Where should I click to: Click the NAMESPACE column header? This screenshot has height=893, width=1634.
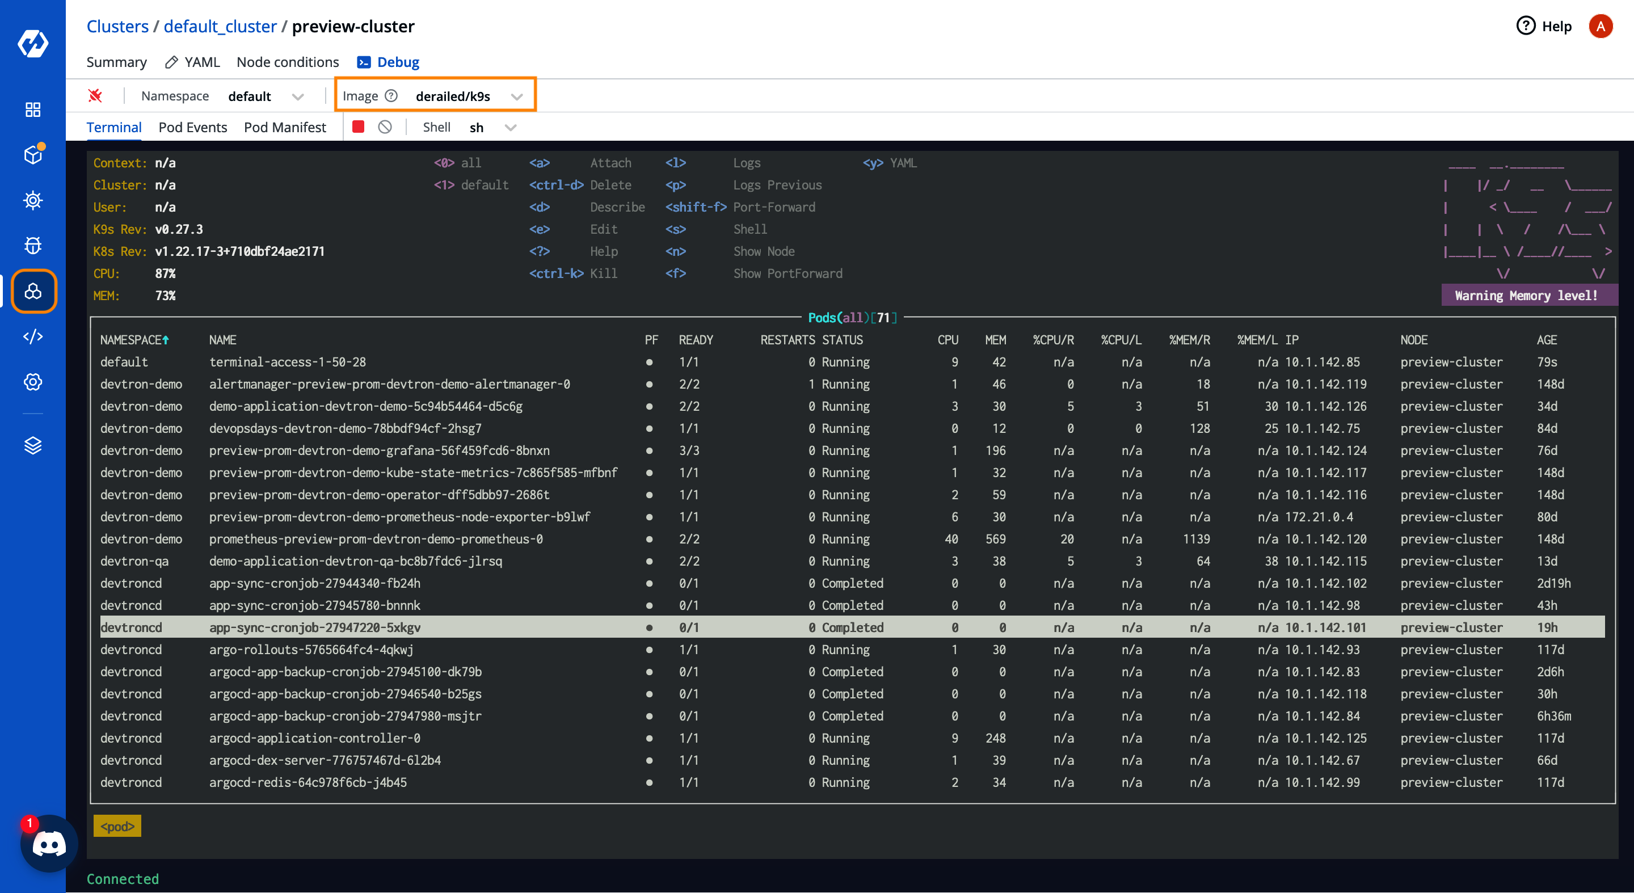[x=134, y=340]
